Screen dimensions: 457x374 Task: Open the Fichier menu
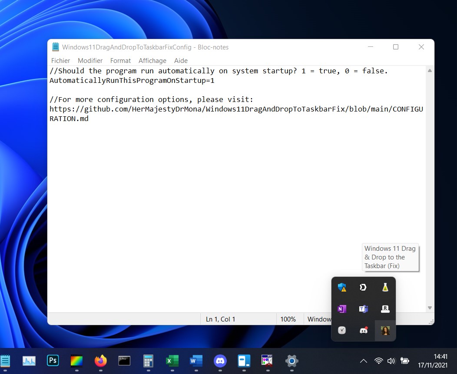pyautogui.click(x=61, y=61)
